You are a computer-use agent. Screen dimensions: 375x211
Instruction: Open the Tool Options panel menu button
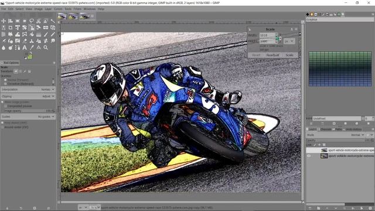(x=54, y=63)
